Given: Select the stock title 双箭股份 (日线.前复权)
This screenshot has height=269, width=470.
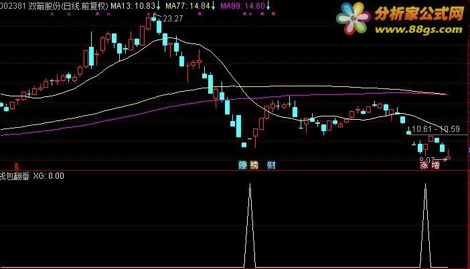Looking at the screenshot, I should pyautogui.click(x=68, y=6).
